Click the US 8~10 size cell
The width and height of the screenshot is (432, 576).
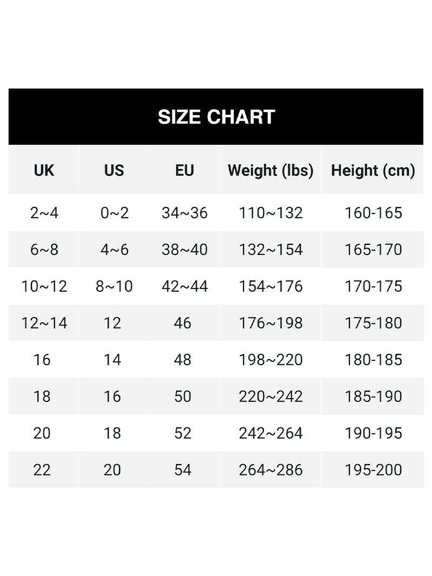point(114,286)
